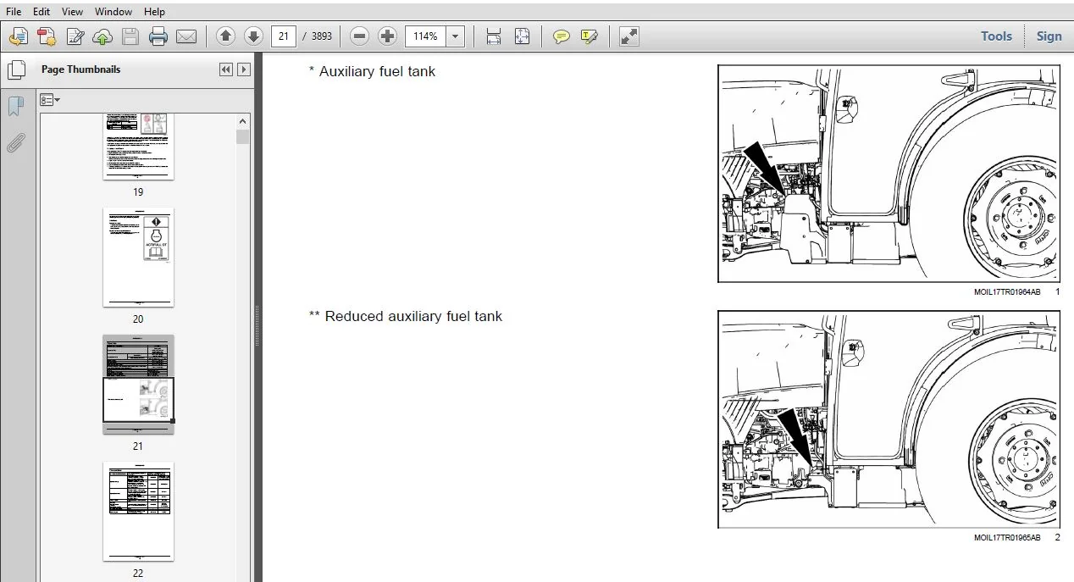
Task: Select the highlight text tool
Action: click(x=590, y=36)
